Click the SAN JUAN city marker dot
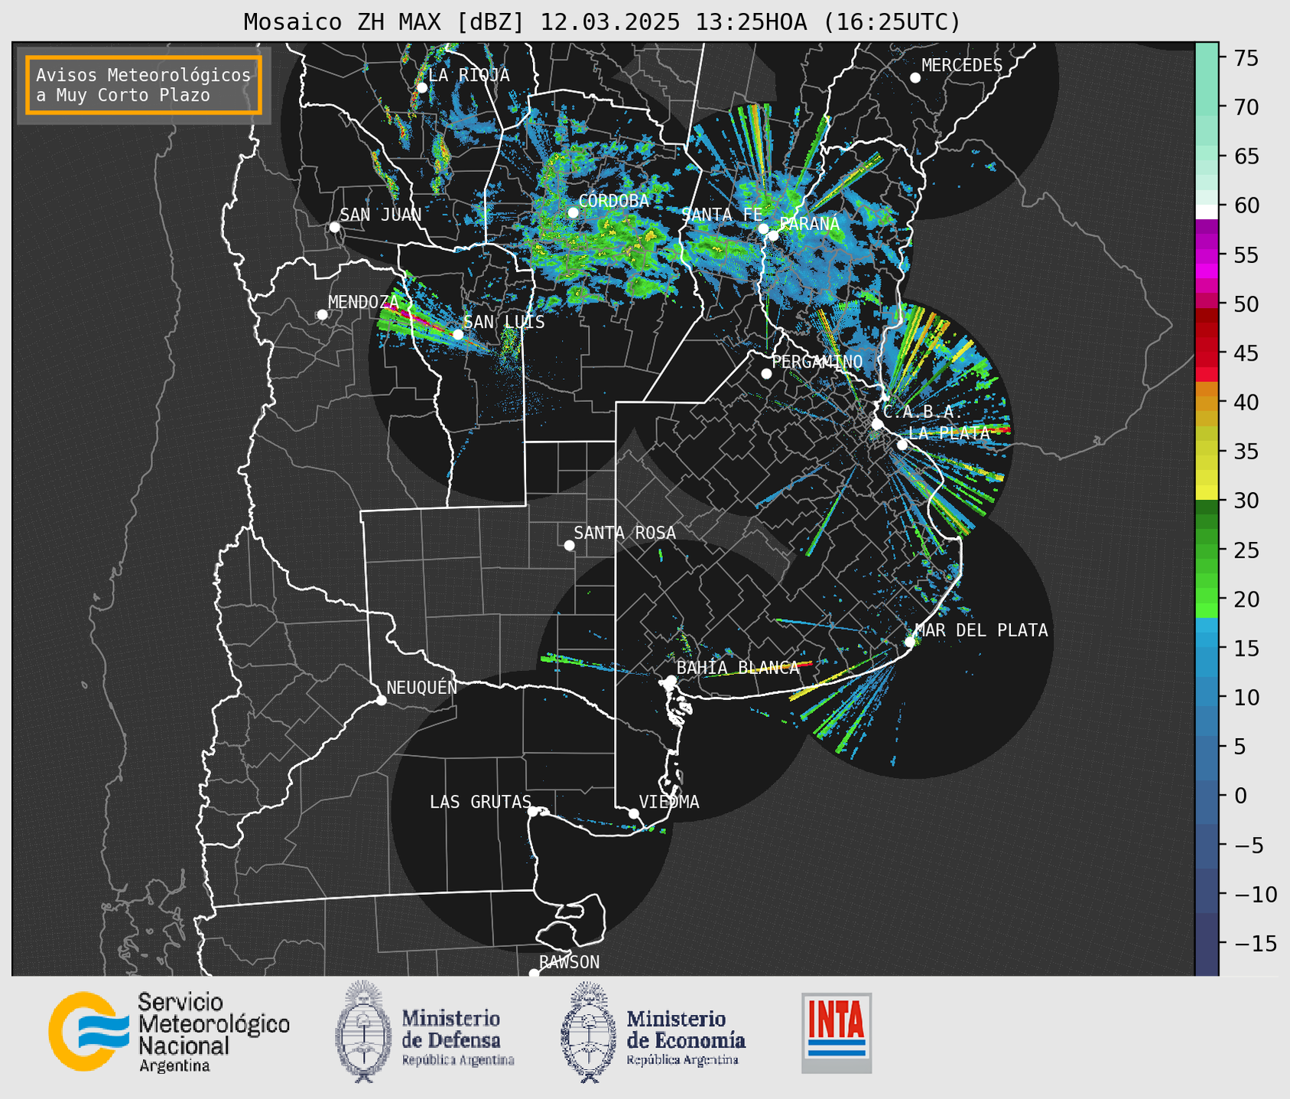 334,227
